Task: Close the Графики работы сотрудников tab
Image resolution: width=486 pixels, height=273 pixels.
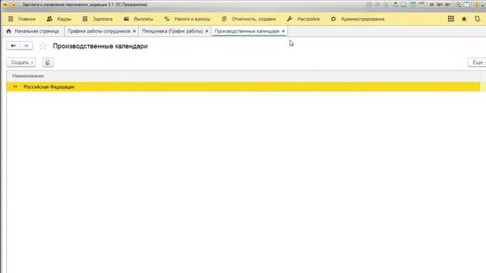Action: (x=134, y=31)
